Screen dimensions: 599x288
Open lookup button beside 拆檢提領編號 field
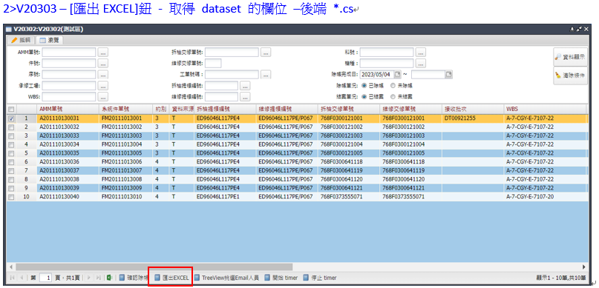pos(245,85)
